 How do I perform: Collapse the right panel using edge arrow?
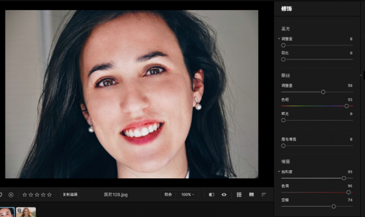coord(362,75)
